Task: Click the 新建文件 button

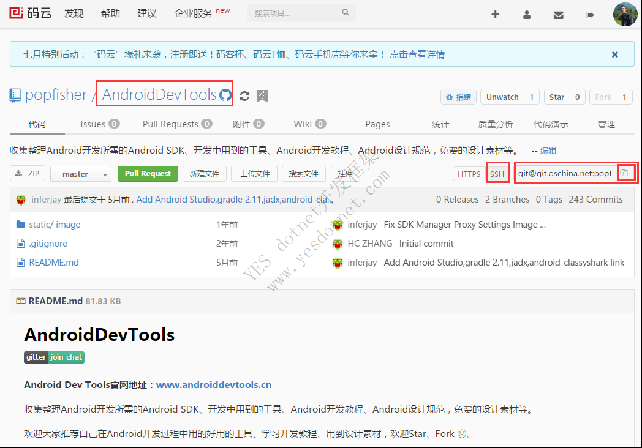Action: [205, 173]
